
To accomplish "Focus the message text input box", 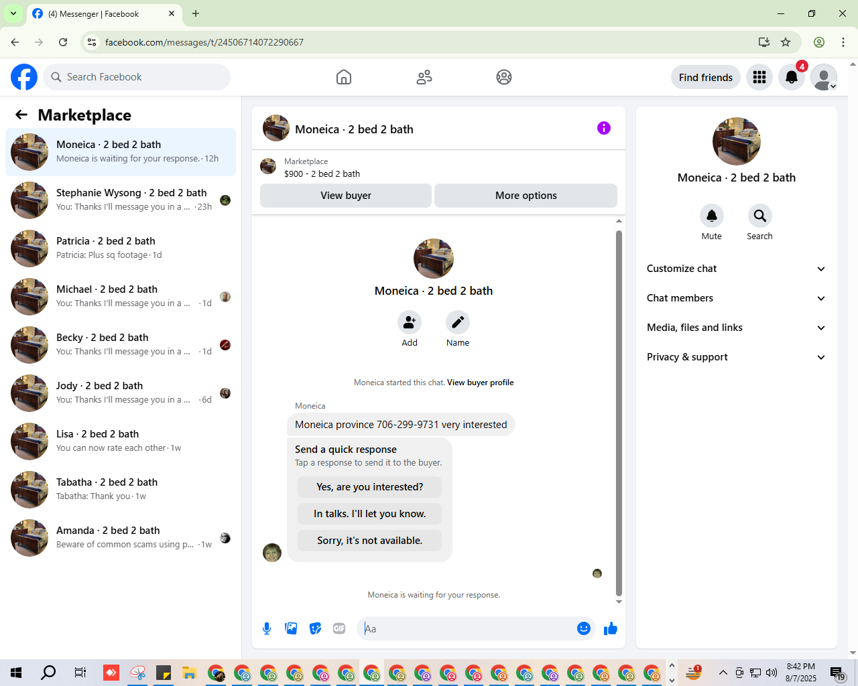I will (x=468, y=628).
